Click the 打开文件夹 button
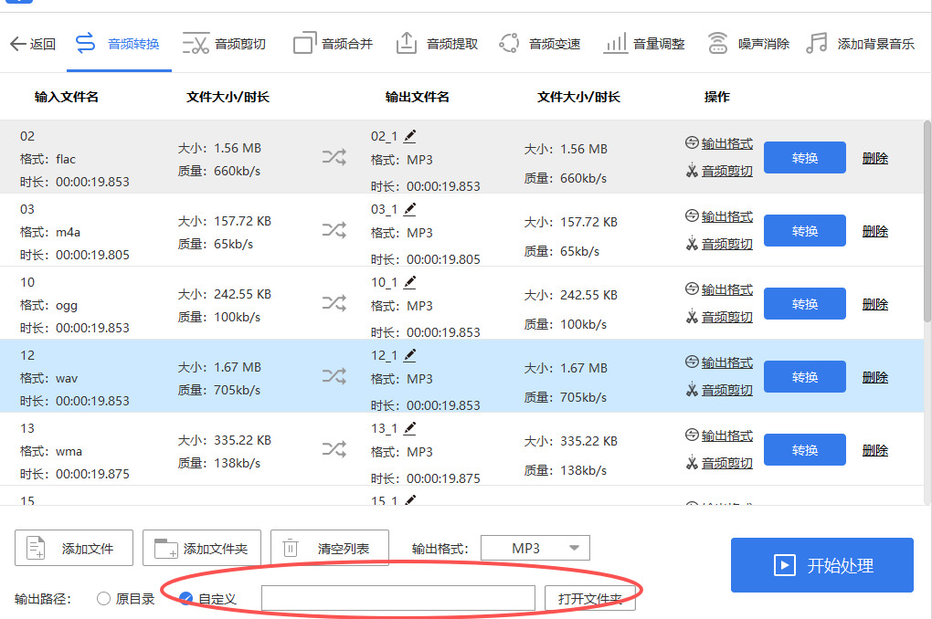The height and width of the screenshot is (619, 932). click(589, 598)
